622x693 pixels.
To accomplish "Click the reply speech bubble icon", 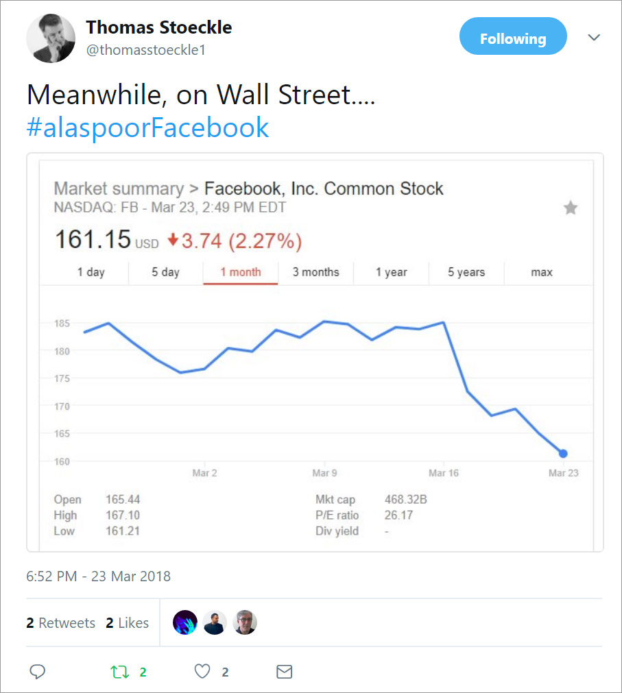I will [38, 672].
